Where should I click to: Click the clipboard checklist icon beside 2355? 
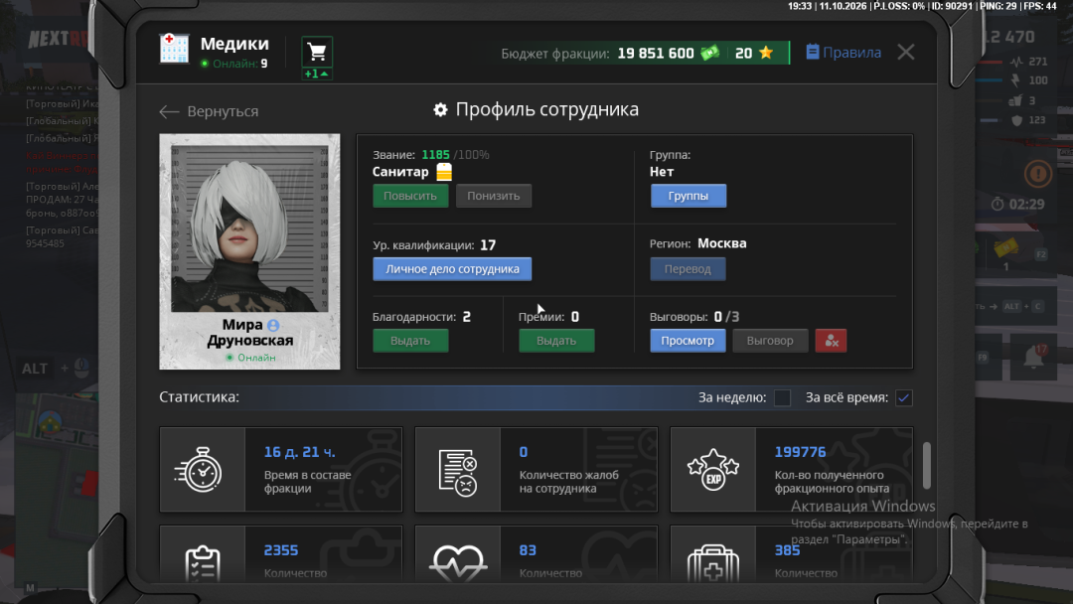pyautogui.click(x=203, y=563)
